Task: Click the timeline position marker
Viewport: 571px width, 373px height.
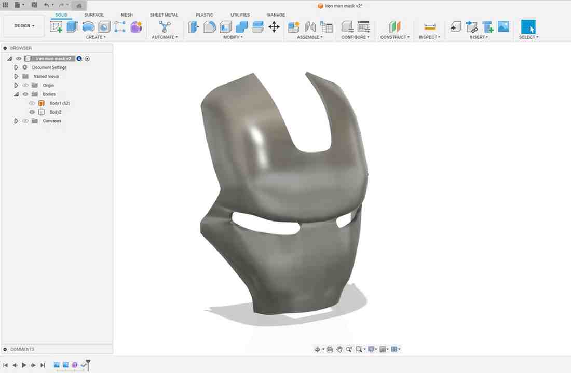Action: 88,364
